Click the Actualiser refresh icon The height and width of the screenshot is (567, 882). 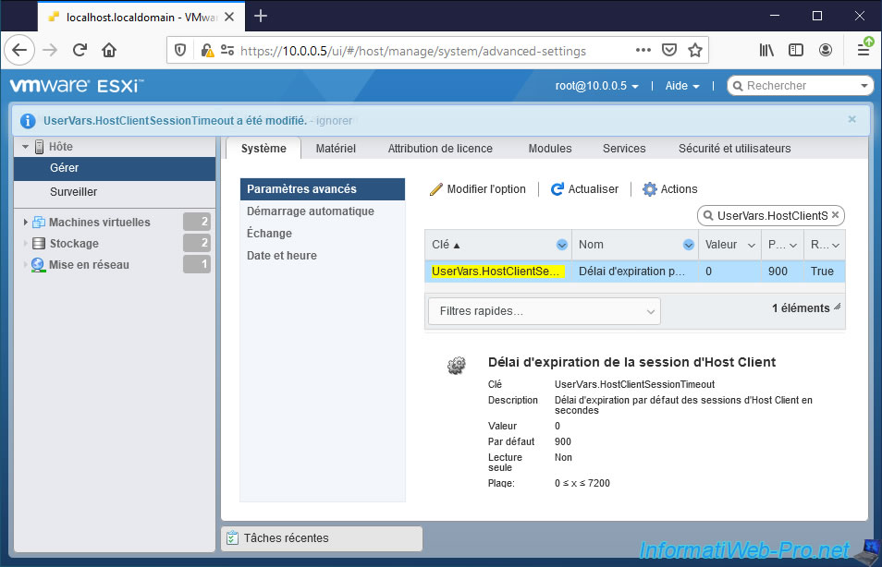tap(557, 189)
